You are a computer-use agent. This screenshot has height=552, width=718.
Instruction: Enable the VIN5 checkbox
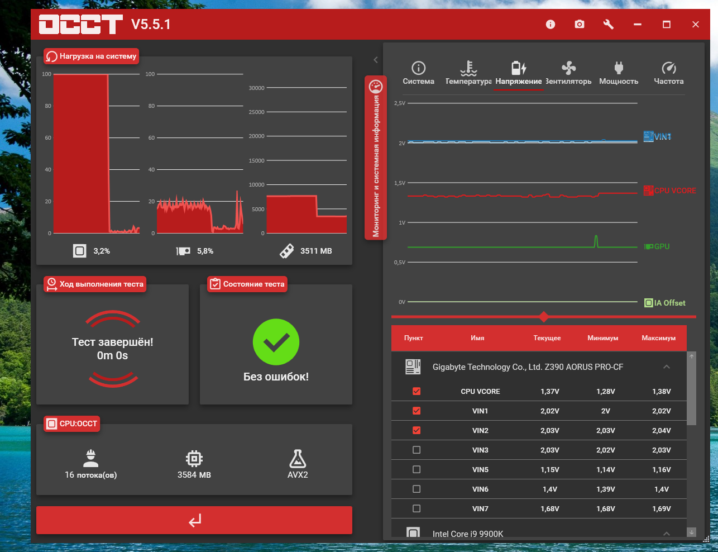pyautogui.click(x=417, y=469)
